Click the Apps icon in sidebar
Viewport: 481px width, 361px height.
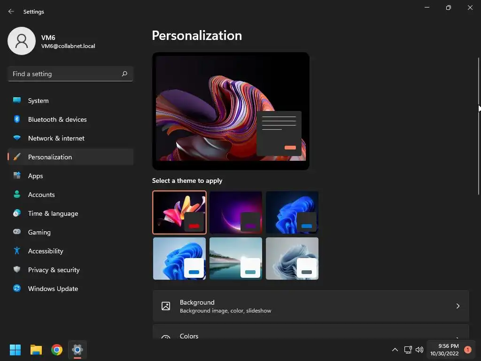click(17, 176)
